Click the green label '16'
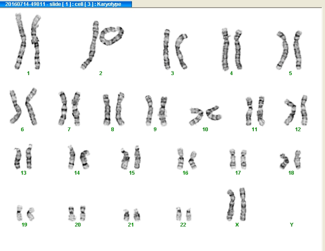Screen dimensions: 325x251 tap(185, 173)
